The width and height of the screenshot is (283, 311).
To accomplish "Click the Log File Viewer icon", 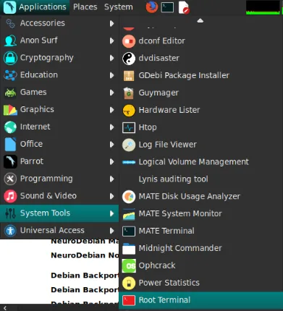I will pos(129,145).
